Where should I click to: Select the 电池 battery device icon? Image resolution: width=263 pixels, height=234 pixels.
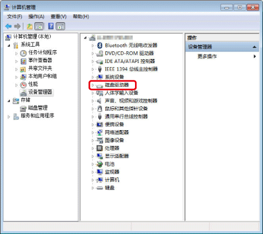tap(99, 164)
